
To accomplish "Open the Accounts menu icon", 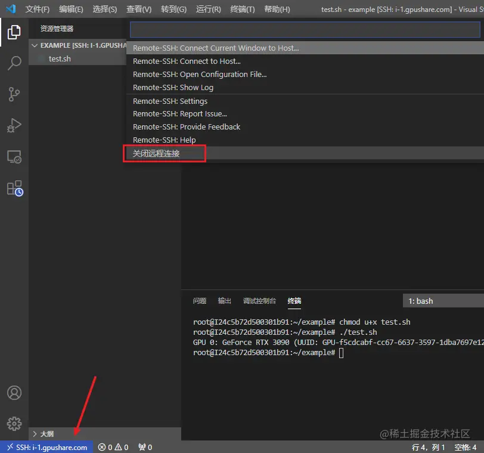I will [14, 393].
